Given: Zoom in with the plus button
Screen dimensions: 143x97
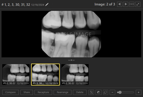Looking at the screenshot, I should click(139, 92).
